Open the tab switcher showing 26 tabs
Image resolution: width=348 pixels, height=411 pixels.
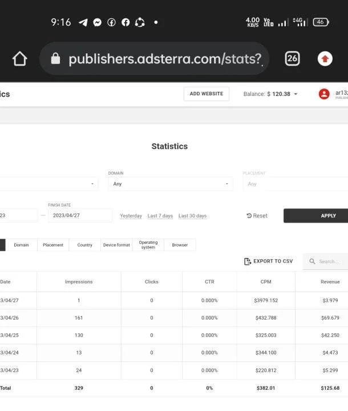[x=292, y=58]
